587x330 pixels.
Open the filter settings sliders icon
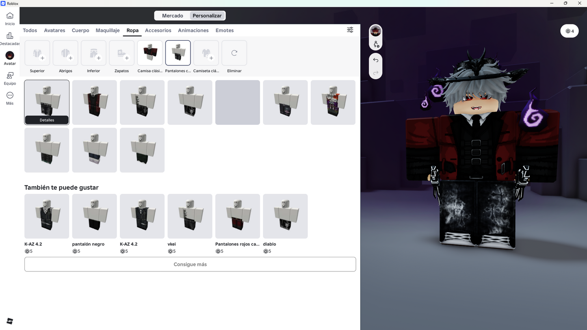(350, 30)
